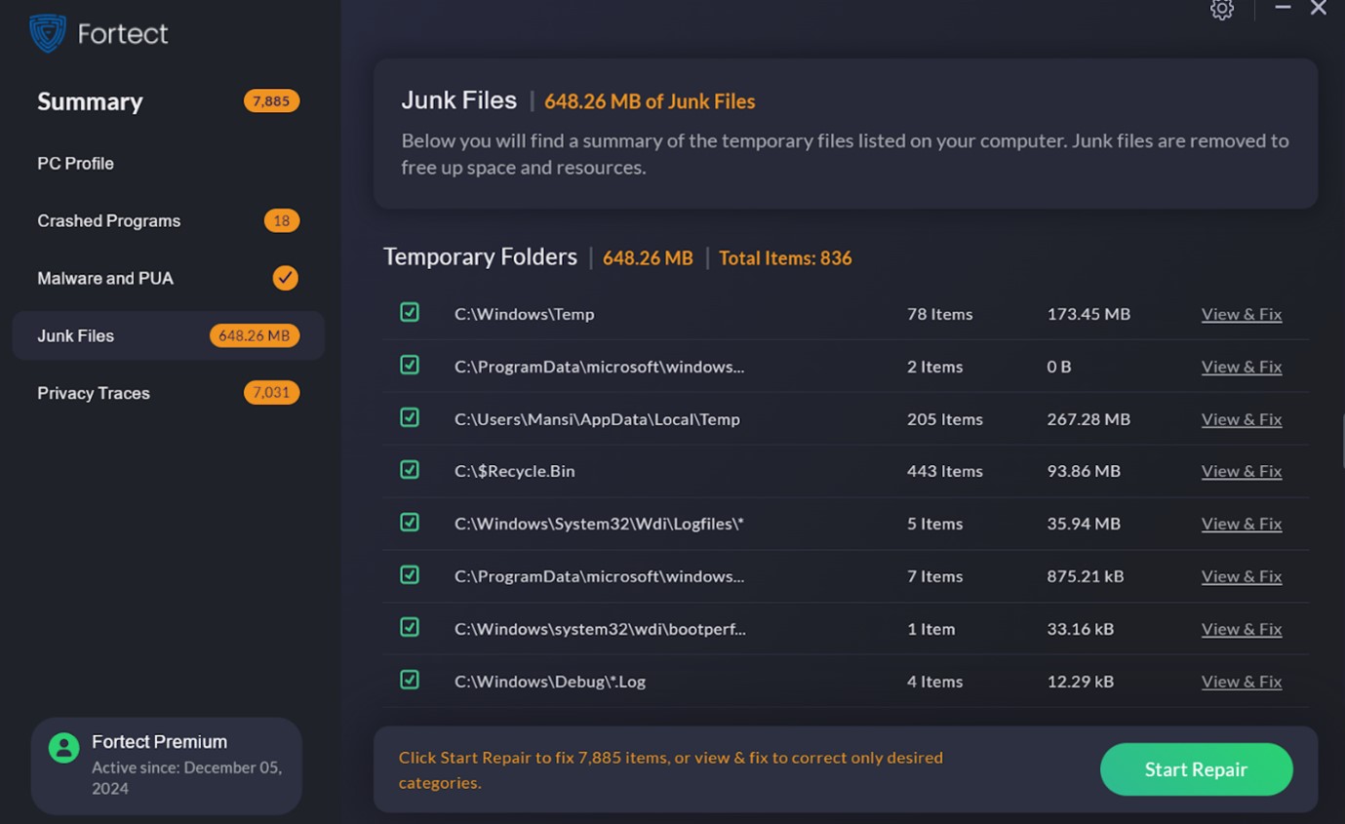Screen dimensions: 1345x824
Task: Select the Crashed Programs section
Action: [x=108, y=220]
